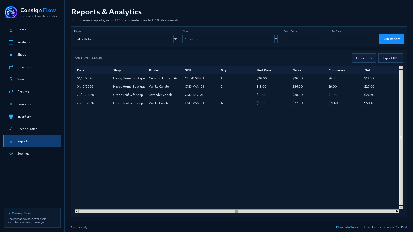Click the vertical scrollbar thumb
This screenshot has height=232, width=413.
click(x=401, y=137)
